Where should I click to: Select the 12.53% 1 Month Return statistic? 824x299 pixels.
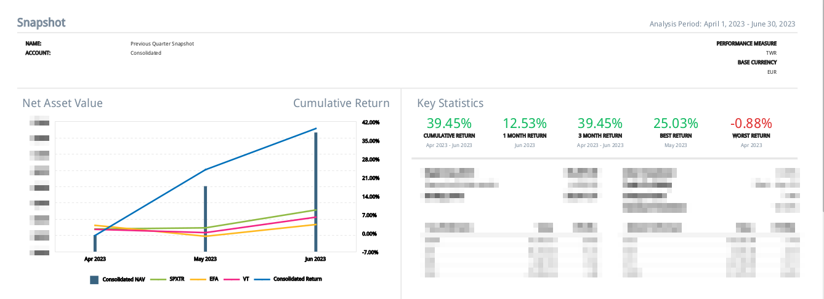tap(525, 124)
